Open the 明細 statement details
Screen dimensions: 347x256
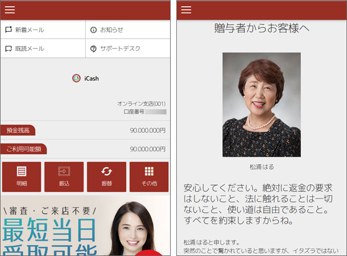(22, 176)
